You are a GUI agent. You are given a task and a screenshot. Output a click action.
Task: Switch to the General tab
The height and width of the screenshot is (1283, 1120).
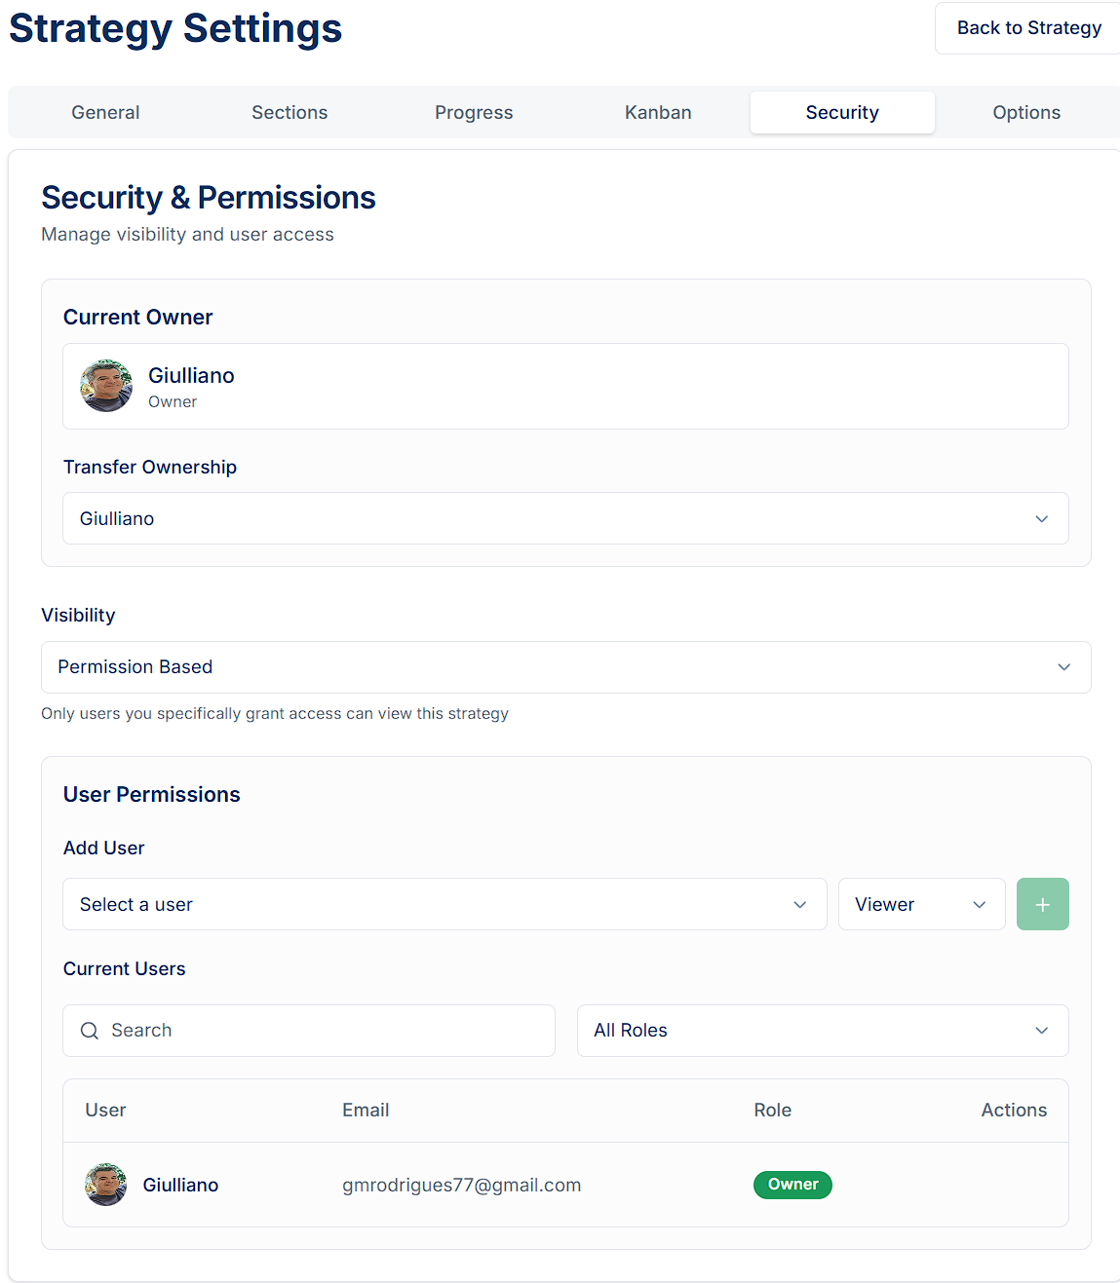[x=105, y=112]
